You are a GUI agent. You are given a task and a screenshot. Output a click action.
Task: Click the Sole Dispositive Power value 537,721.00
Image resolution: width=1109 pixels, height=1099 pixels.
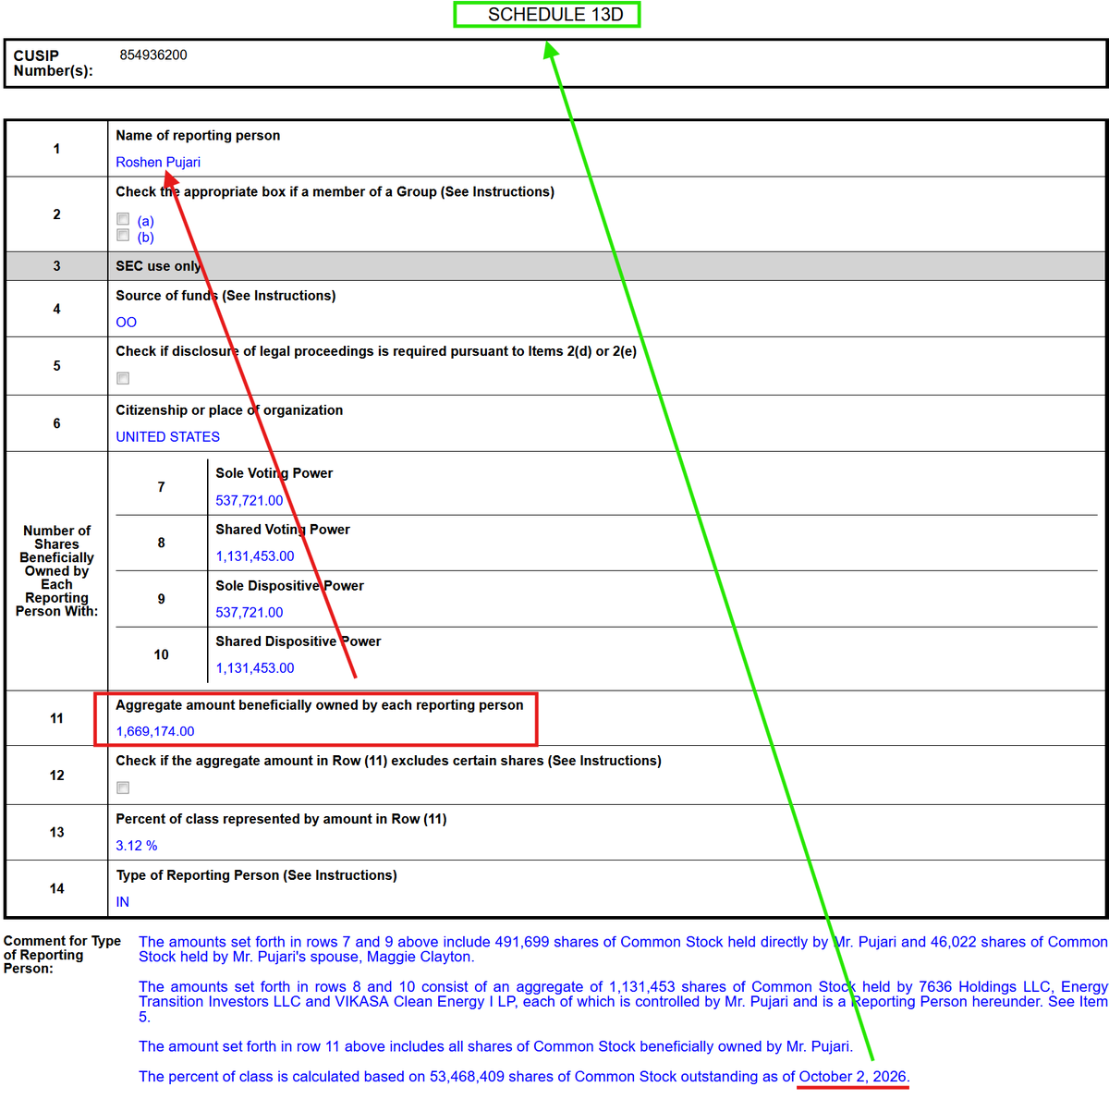[x=250, y=613]
